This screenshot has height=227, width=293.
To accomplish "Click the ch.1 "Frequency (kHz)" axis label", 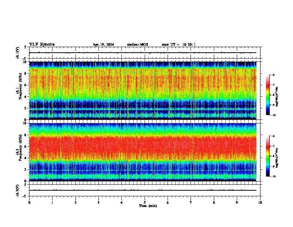I will (x=20, y=86).
